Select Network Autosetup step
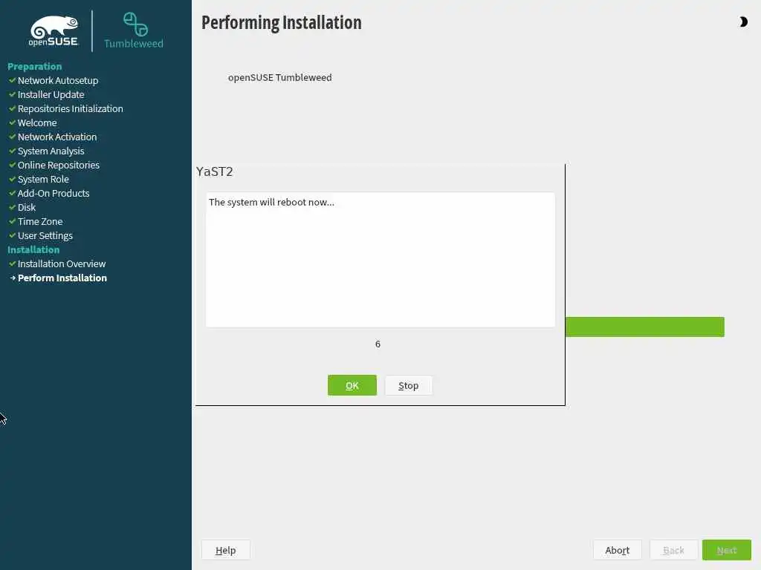The image size is (761, 570). click(58, 80)
